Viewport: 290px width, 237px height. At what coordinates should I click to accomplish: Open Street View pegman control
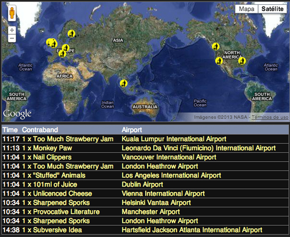pos(12,13)
